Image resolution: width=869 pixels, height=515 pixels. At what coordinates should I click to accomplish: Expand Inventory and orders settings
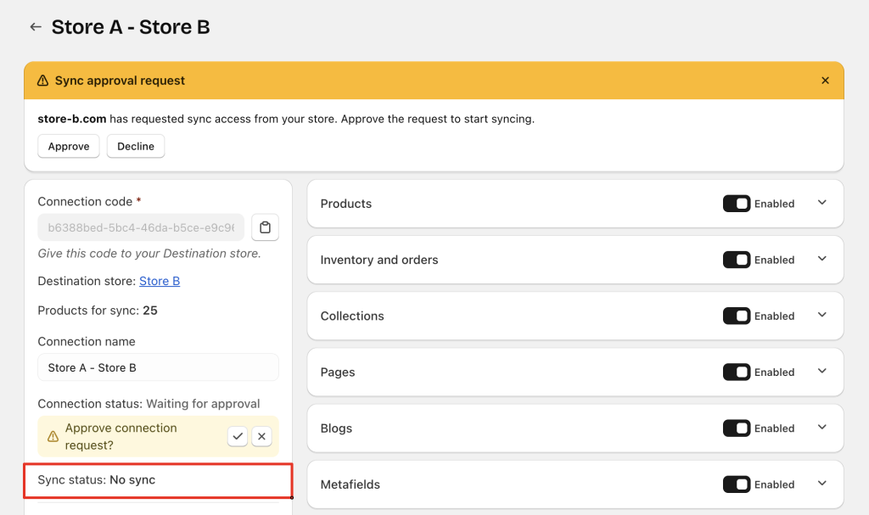(821, 259)
